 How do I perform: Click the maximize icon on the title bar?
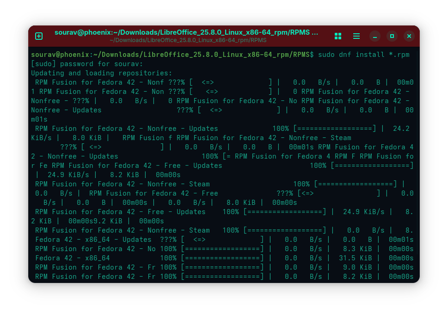392,36
